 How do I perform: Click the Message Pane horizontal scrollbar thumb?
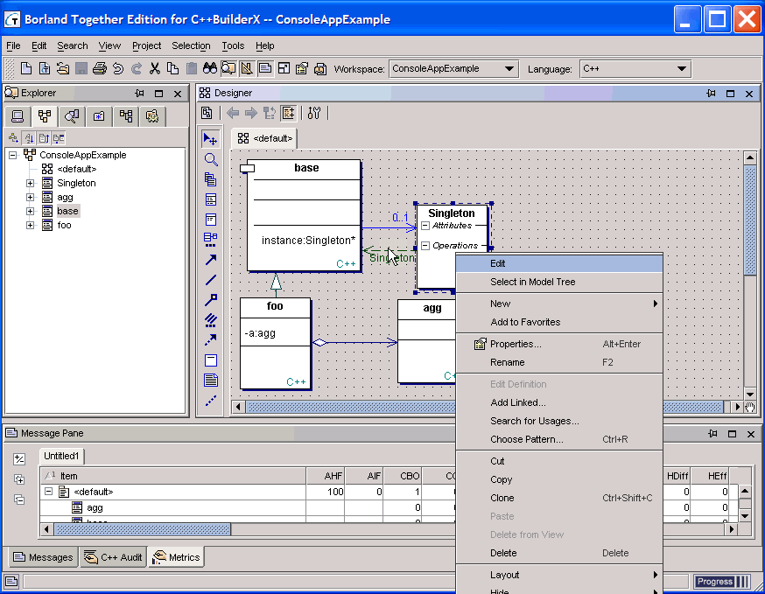[143, 529]
